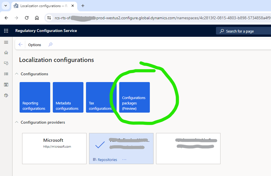Open the Options menu

tap(35, 45)
